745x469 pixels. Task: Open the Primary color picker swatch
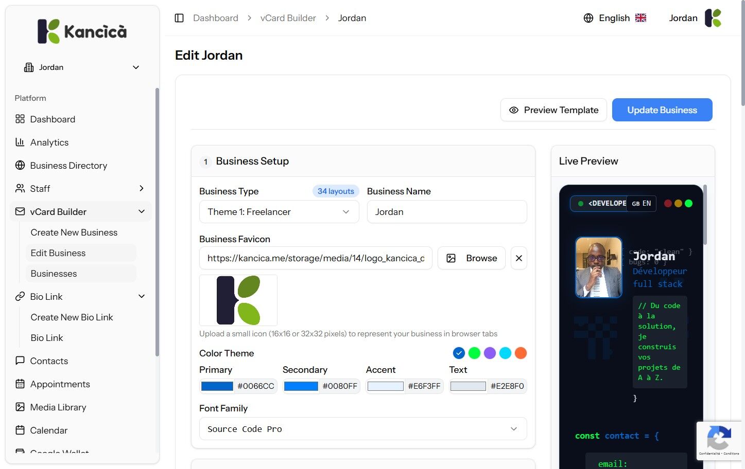(217, 386)
